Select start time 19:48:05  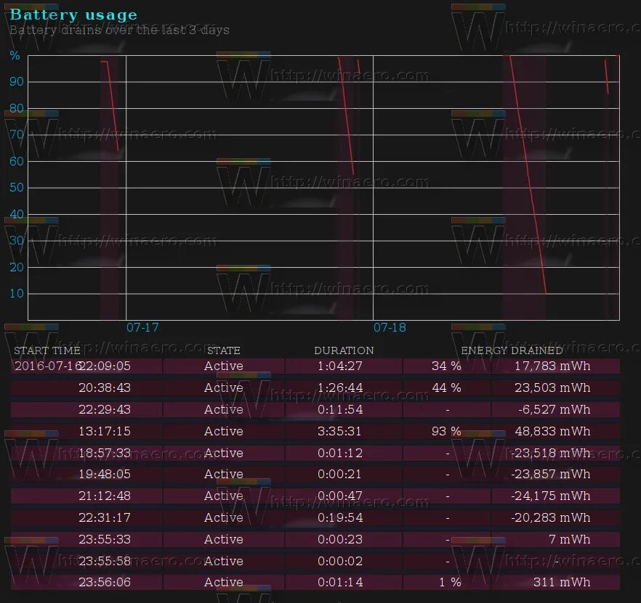click(x=105, y=474)
